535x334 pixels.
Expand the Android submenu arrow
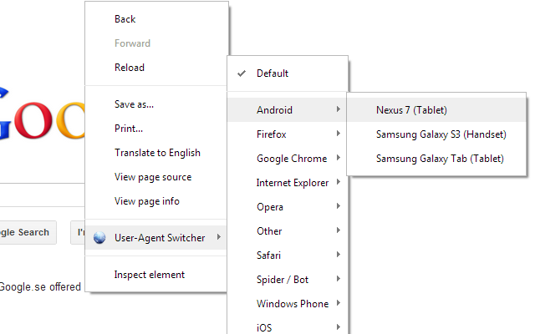(338, 109)
